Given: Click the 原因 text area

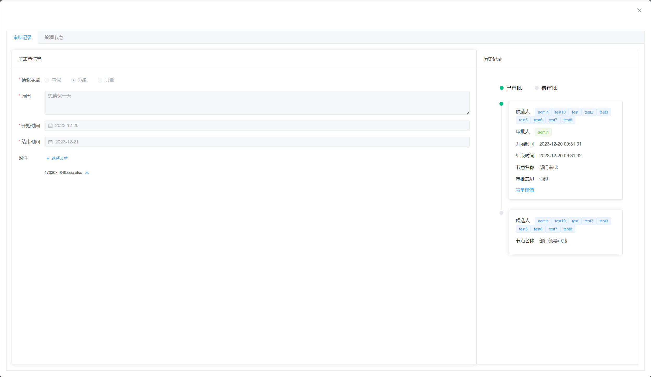Looking at the screenshot, I should click(257, 103).
